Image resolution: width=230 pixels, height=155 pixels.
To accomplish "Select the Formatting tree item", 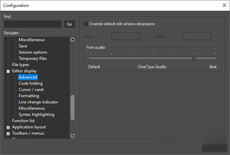I will tap(29, 96).
